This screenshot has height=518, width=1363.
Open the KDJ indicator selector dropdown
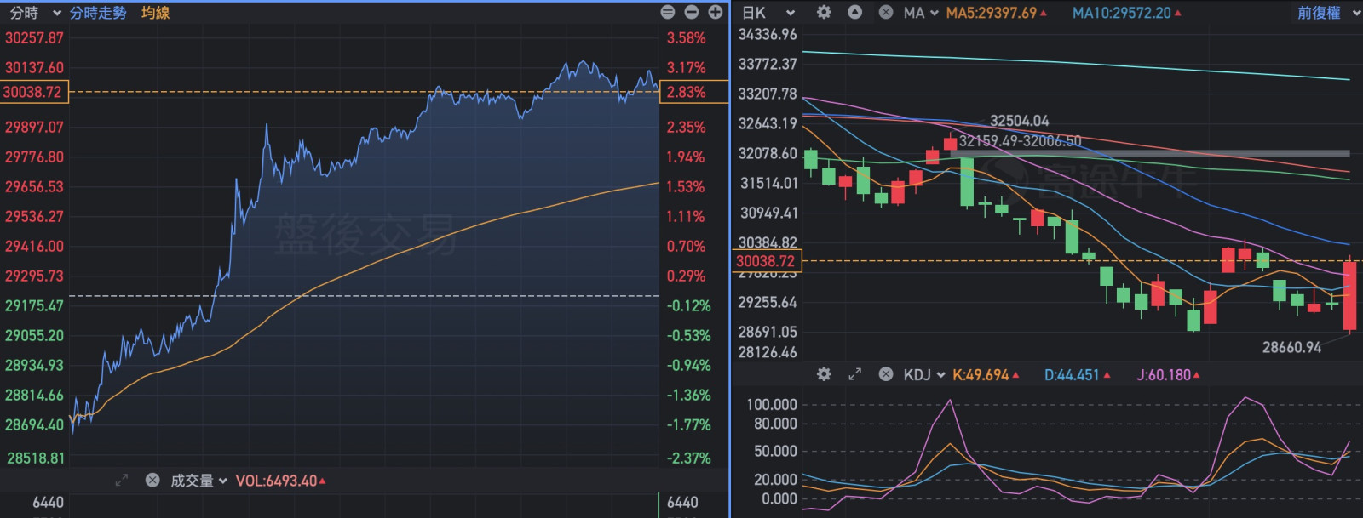click(924, 374)
